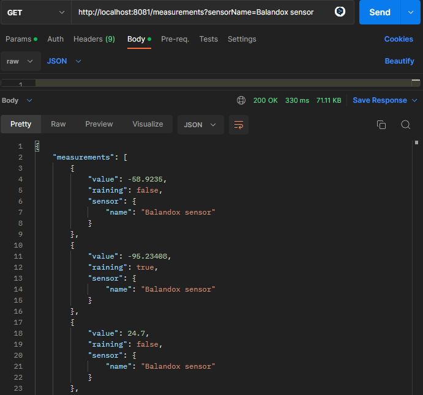Click "sensor" key on line 13
This screenshot has height=395, width=423.
[105, 279]
